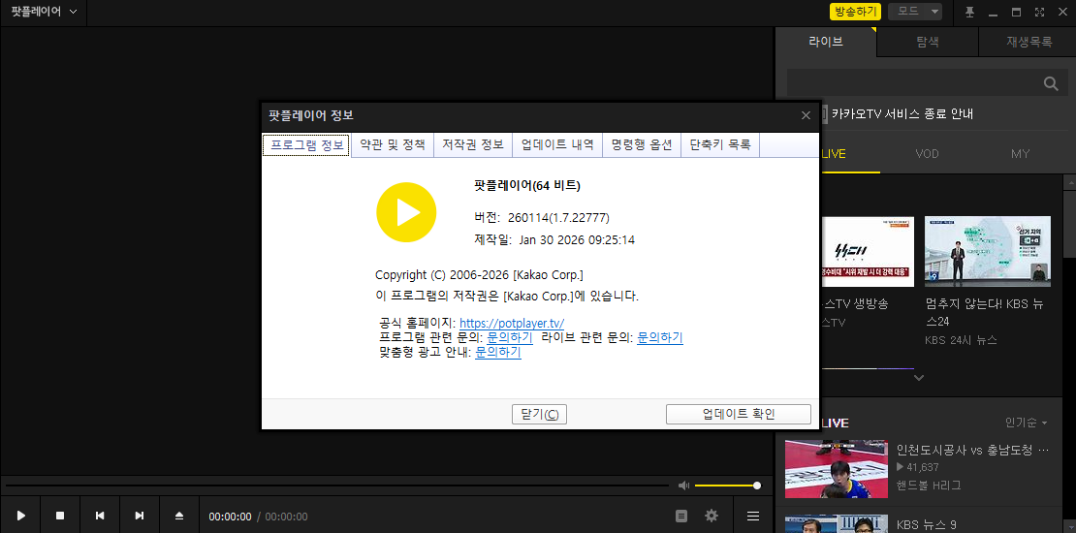Switch to the 업데이트 내역 tab

557,144
